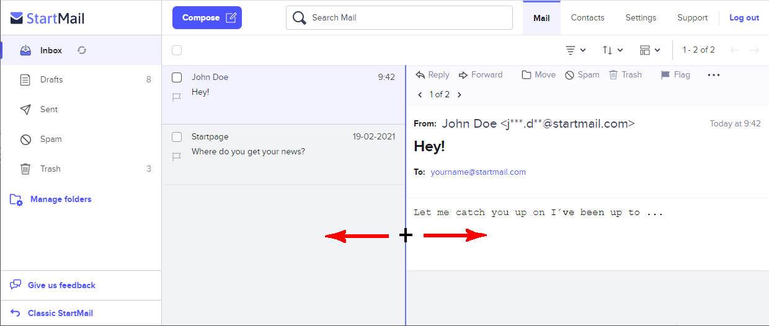The image size is (769, 326).
Task: Click the Drafts document icon
Action: (25, 80)
